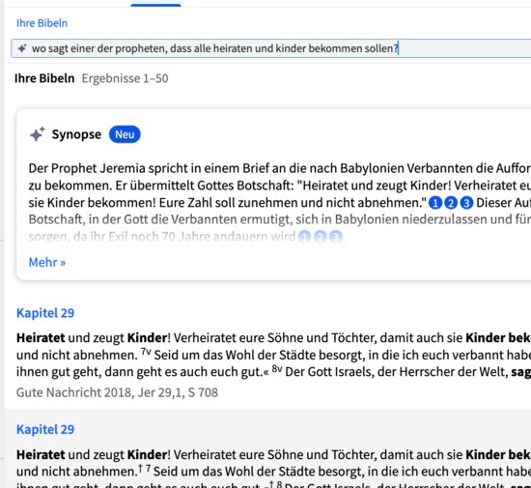Open faded citation 3 after "andauern wird"

pyautogui.click(x=336, y=236)
